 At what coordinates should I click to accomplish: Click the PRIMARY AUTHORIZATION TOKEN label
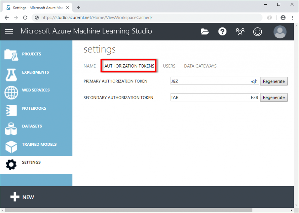tap(115, 81)
